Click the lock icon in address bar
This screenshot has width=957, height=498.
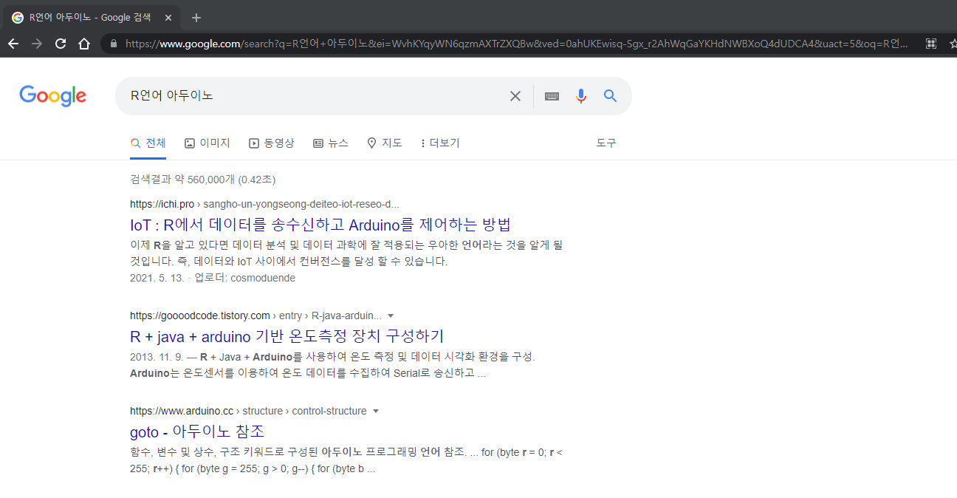click(113, 44)
